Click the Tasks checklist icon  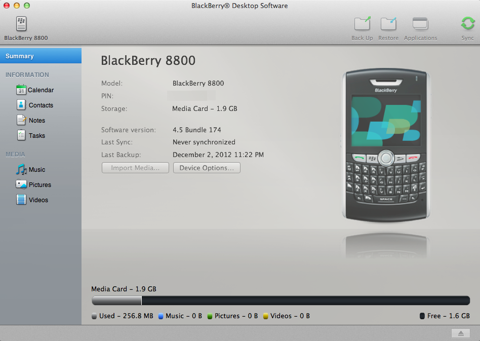21,135
